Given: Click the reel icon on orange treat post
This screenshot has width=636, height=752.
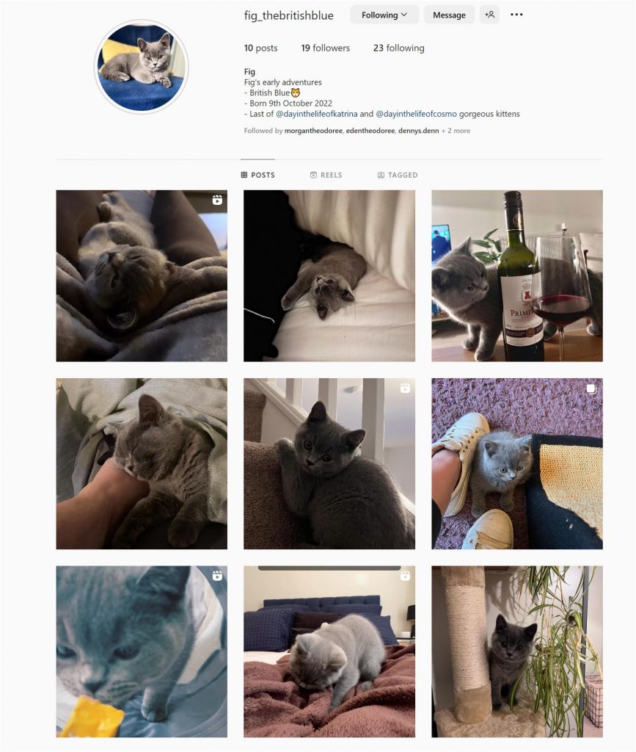Looking at the screenshot, I should pyautogui.click(x=217, y=576).
